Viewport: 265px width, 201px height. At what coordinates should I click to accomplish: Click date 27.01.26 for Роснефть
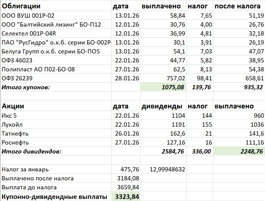126,142
